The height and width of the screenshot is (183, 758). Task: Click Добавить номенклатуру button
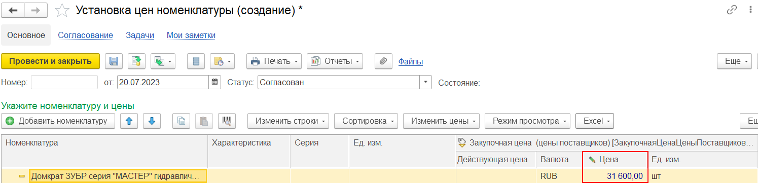pos(58,121)
